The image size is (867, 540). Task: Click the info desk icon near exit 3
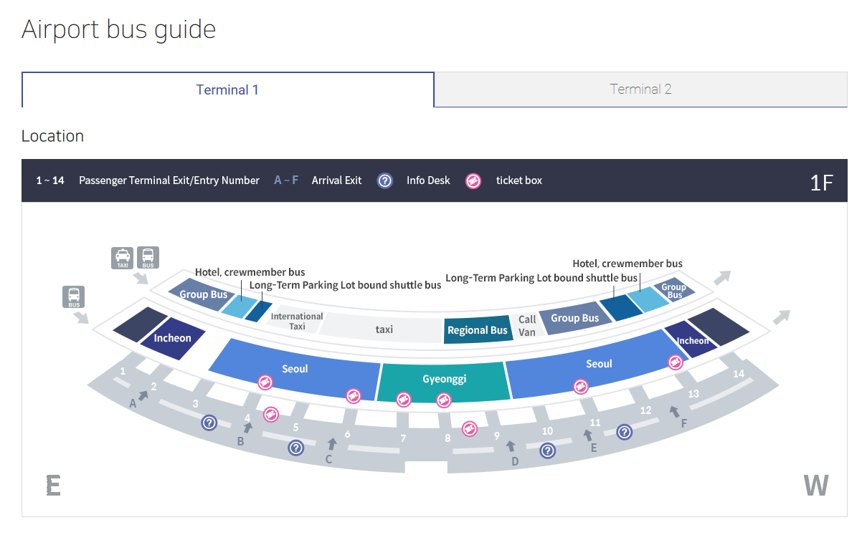tap(209, 423)
